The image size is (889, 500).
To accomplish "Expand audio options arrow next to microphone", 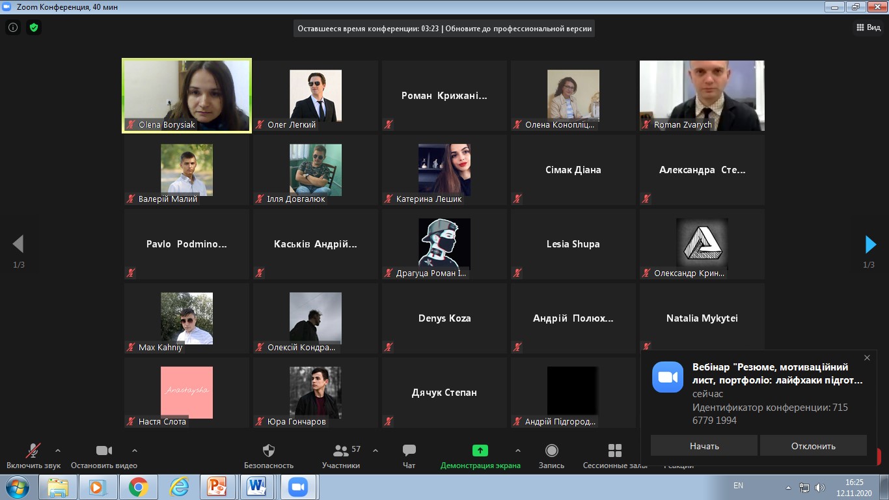I will coord(58,450).
